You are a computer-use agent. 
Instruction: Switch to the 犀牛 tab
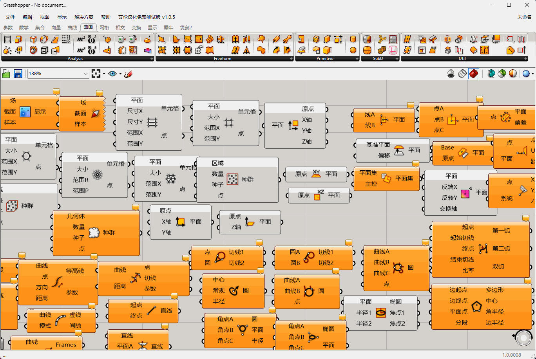click(168, 28)
